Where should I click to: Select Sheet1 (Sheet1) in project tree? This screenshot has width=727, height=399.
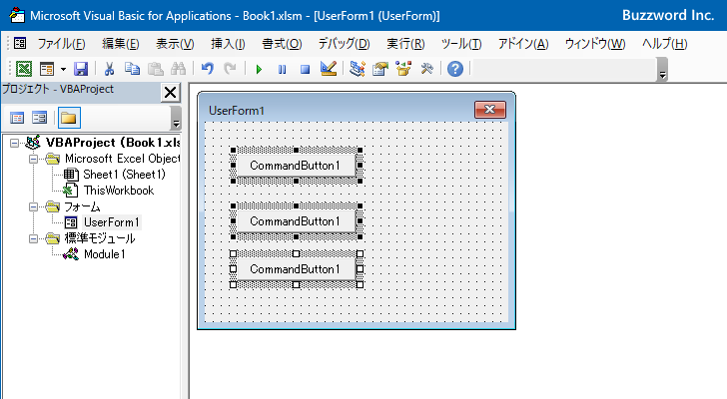click(x=124, y=175)
